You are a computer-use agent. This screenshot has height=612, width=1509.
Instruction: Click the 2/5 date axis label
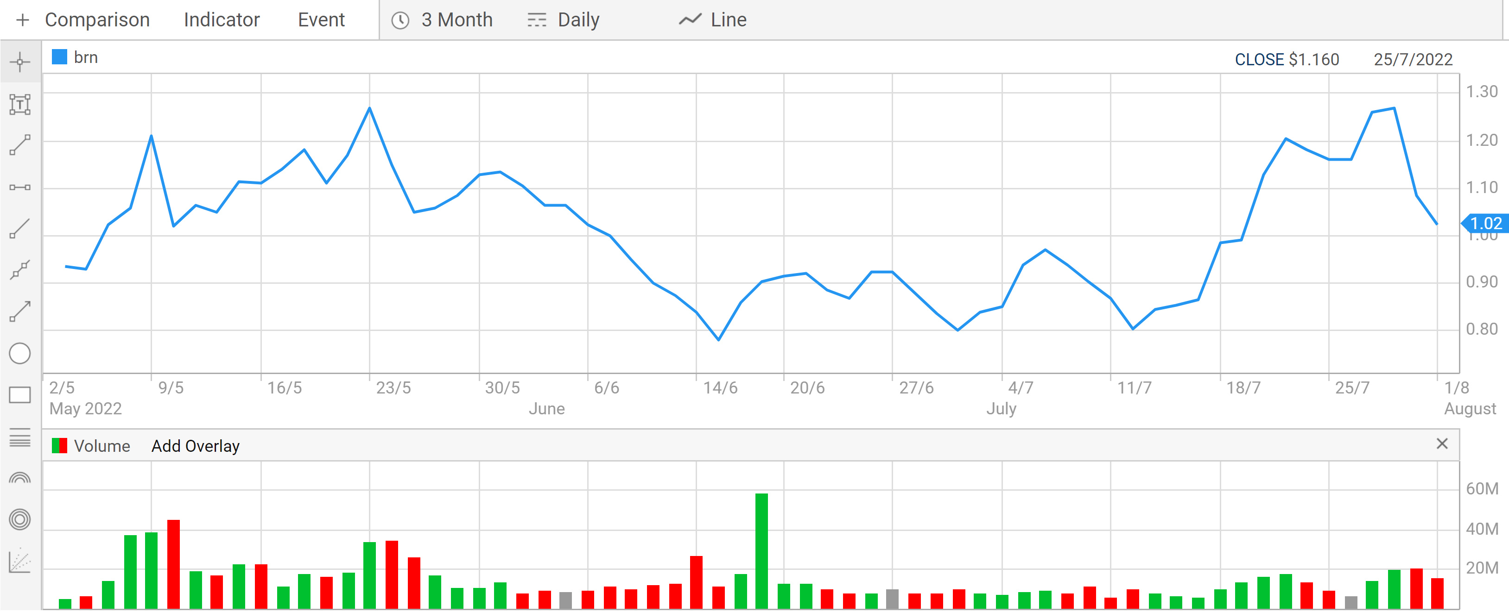click(x=62, y=388)
